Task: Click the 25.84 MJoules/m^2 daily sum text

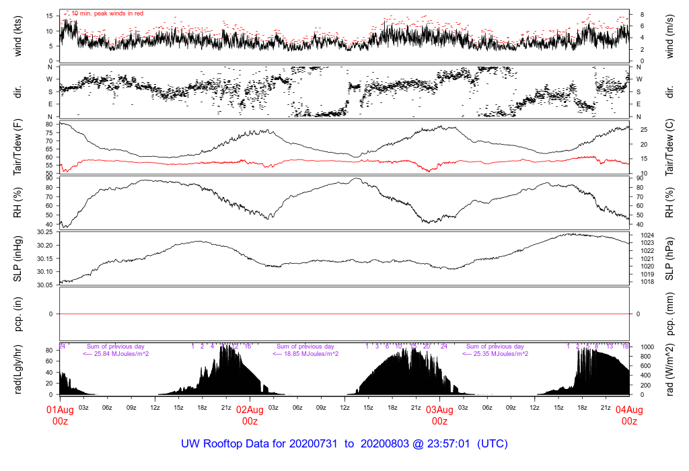Action: [x=116, y=354]
